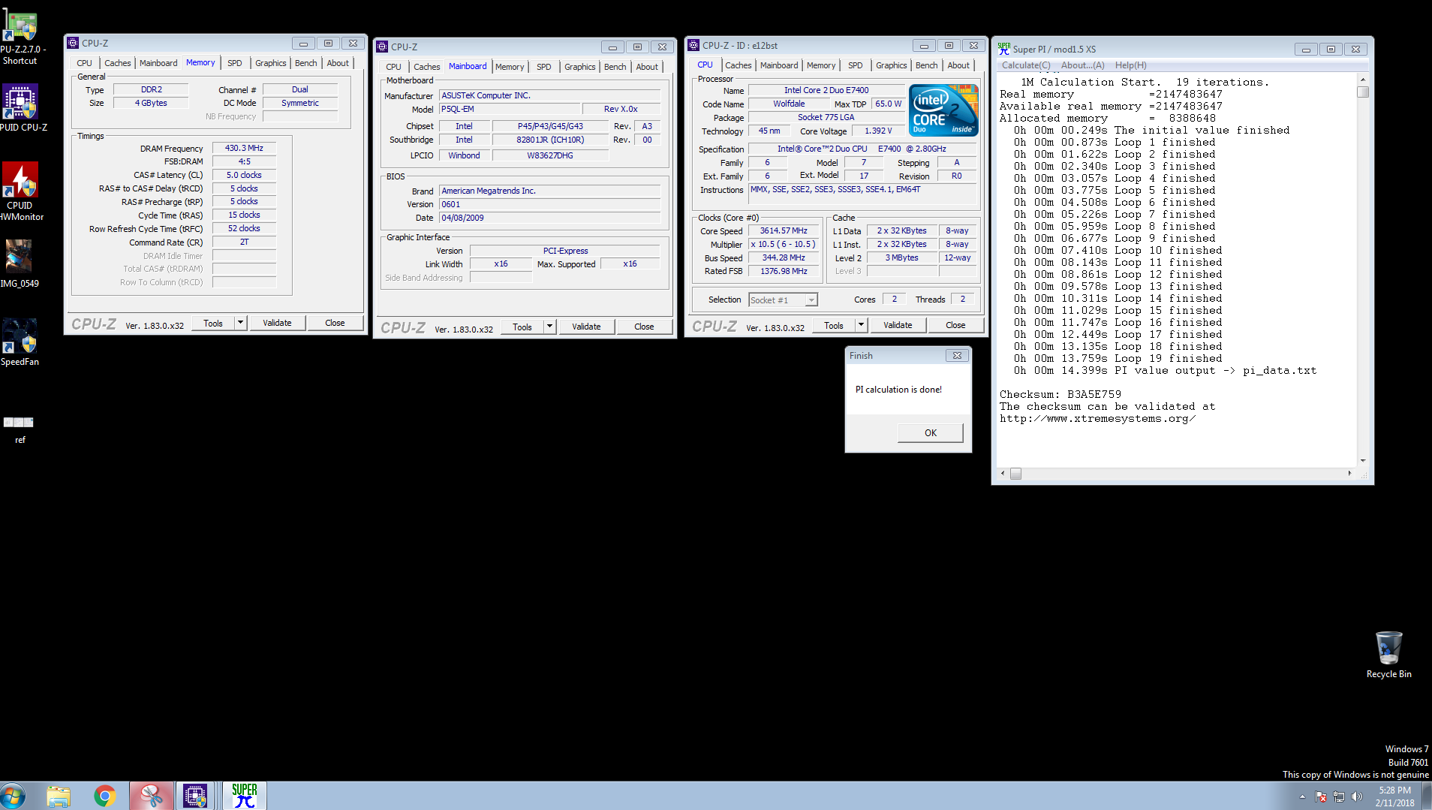
Task: Launch Chrome from the taskbar
Action: pos(105,796)
